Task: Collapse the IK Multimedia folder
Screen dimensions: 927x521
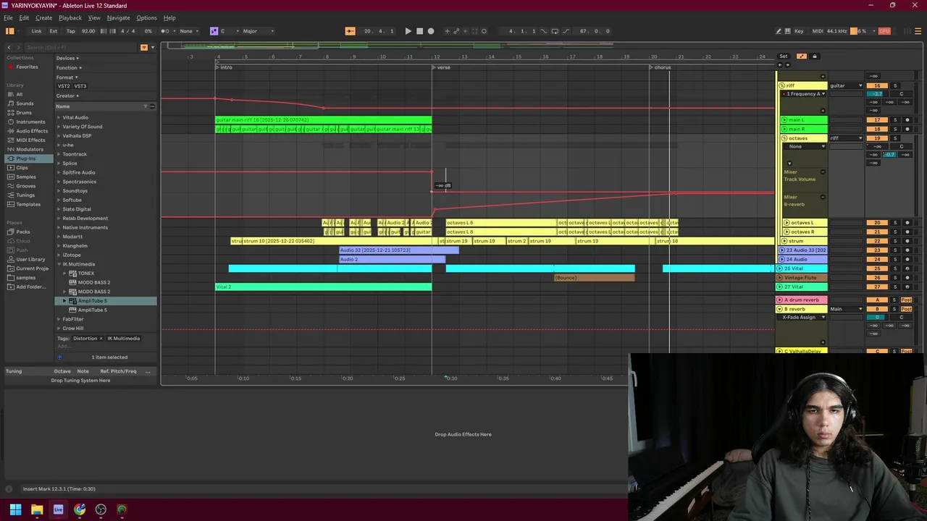Action: (x=59, y=264)
